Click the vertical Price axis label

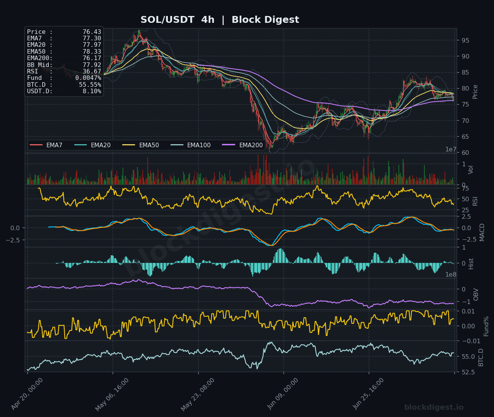click(475, 92)
